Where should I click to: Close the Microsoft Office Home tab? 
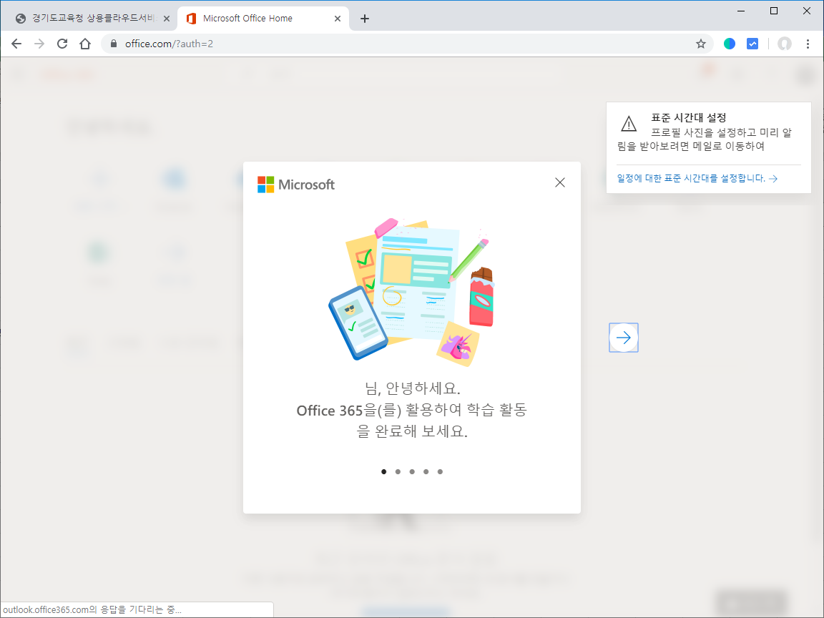click(x=338, y=19)
